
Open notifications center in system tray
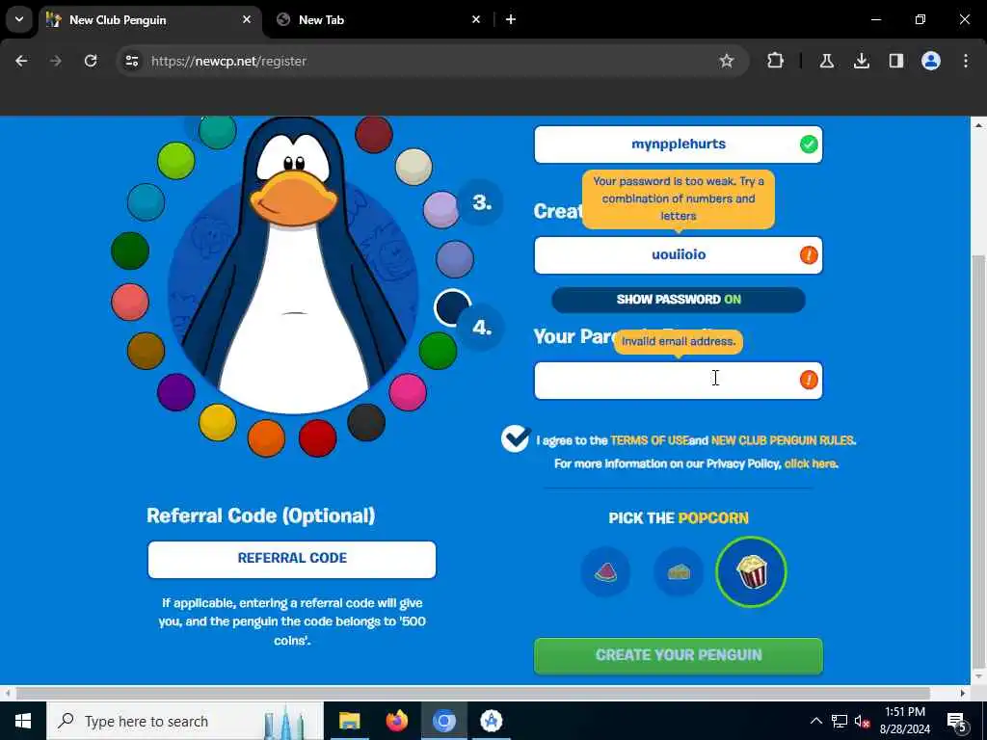coord(957,722)
